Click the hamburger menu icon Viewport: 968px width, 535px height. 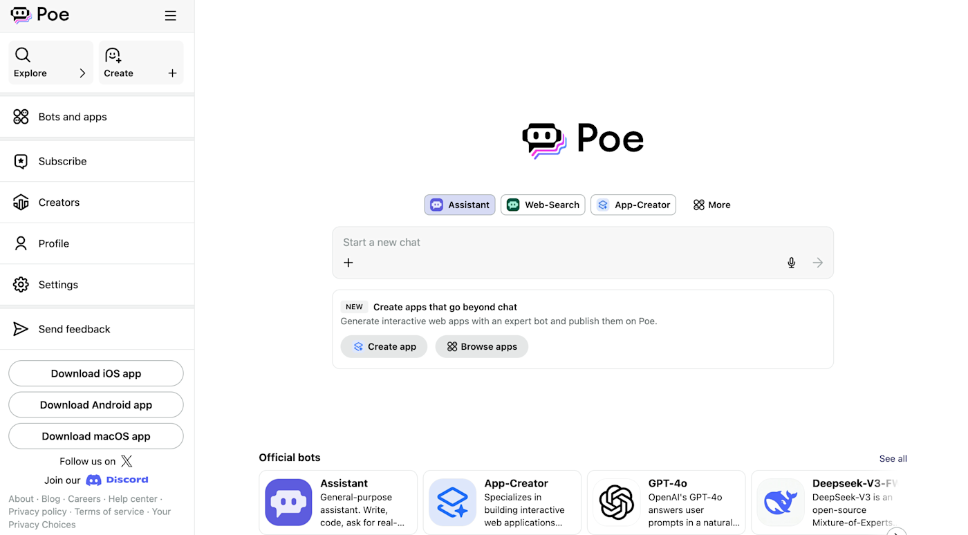(170, 16)
